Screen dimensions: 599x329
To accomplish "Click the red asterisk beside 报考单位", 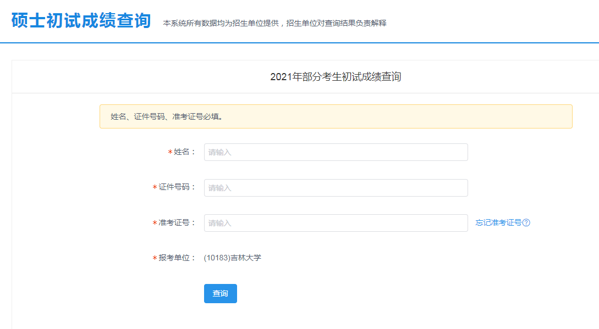I will [155, 258].
